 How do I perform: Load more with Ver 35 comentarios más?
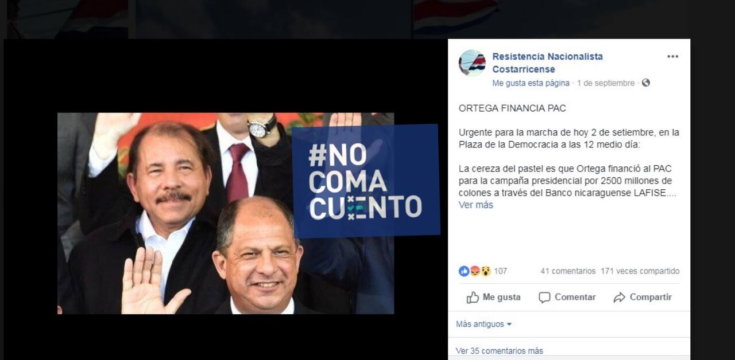pos(500,351)
